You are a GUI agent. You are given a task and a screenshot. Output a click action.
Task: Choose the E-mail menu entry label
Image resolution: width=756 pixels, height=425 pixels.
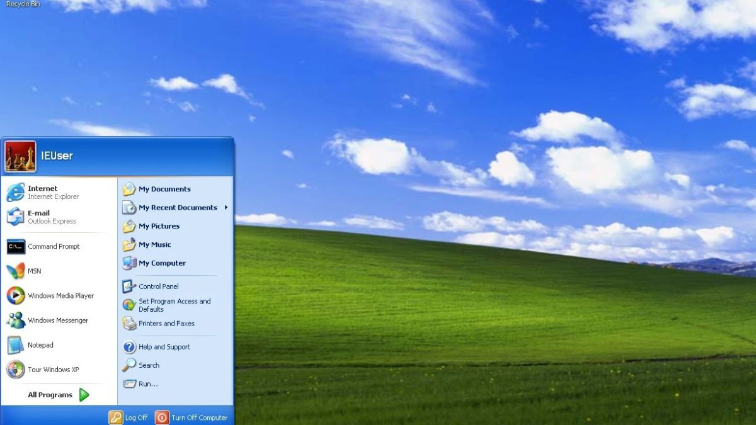(38, 213)
